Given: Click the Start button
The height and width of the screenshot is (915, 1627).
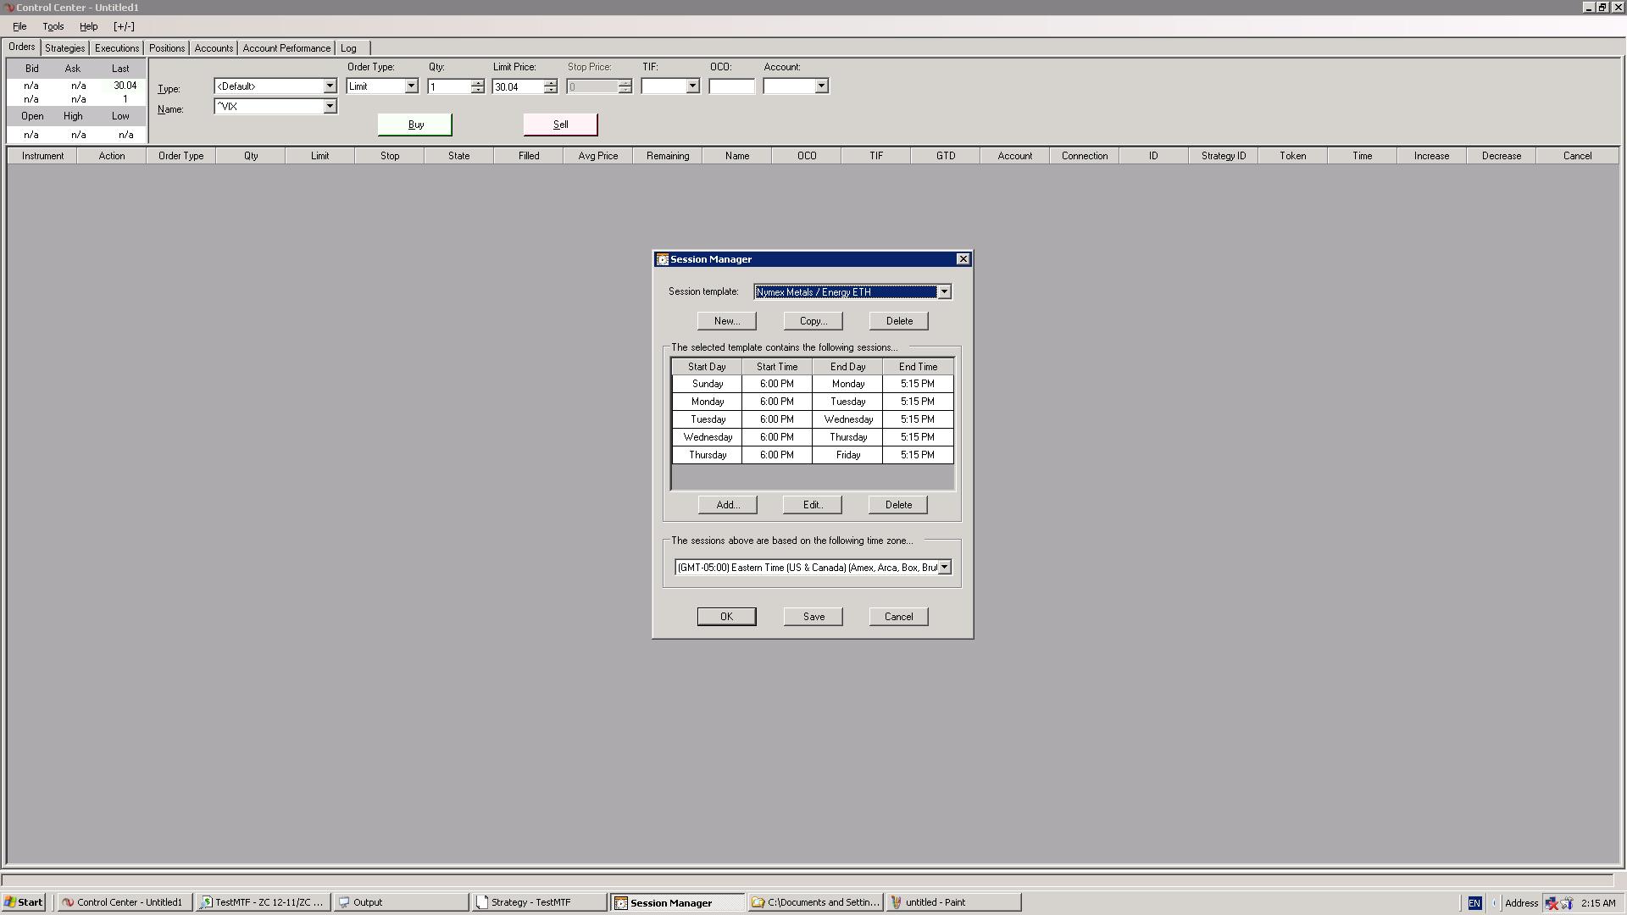Looking at the screenshot, I should tap(24, 902).
